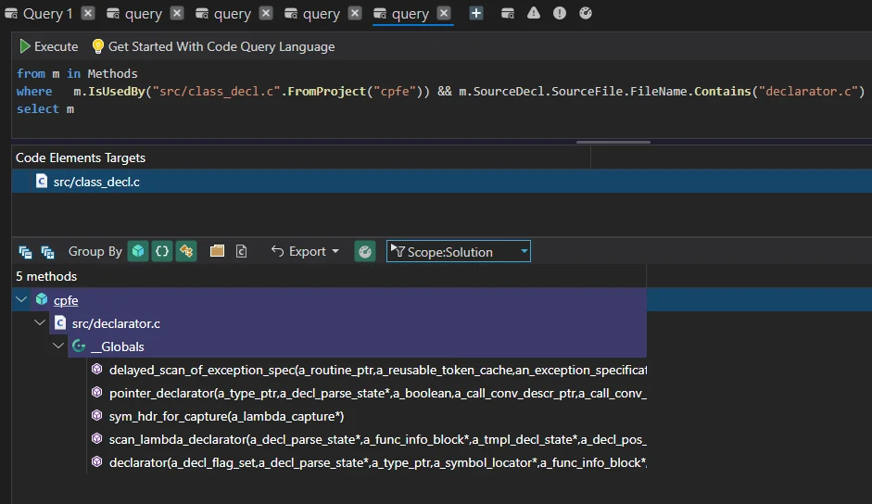Viewport: 872px width, 504px height.
Task: Switch to the Query 1 tab
Action: 39,13
